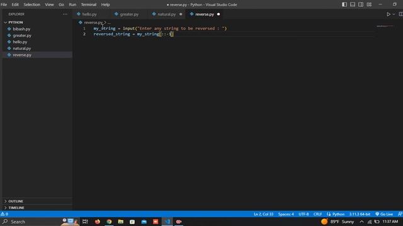Screen dimensions: 403x226
Task: Run the Python file with the play icon
Action: 389,14
